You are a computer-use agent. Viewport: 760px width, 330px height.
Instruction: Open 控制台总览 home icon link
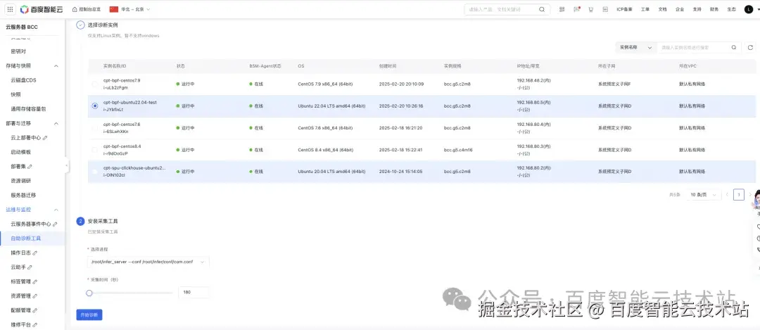(x=87, y=9)
